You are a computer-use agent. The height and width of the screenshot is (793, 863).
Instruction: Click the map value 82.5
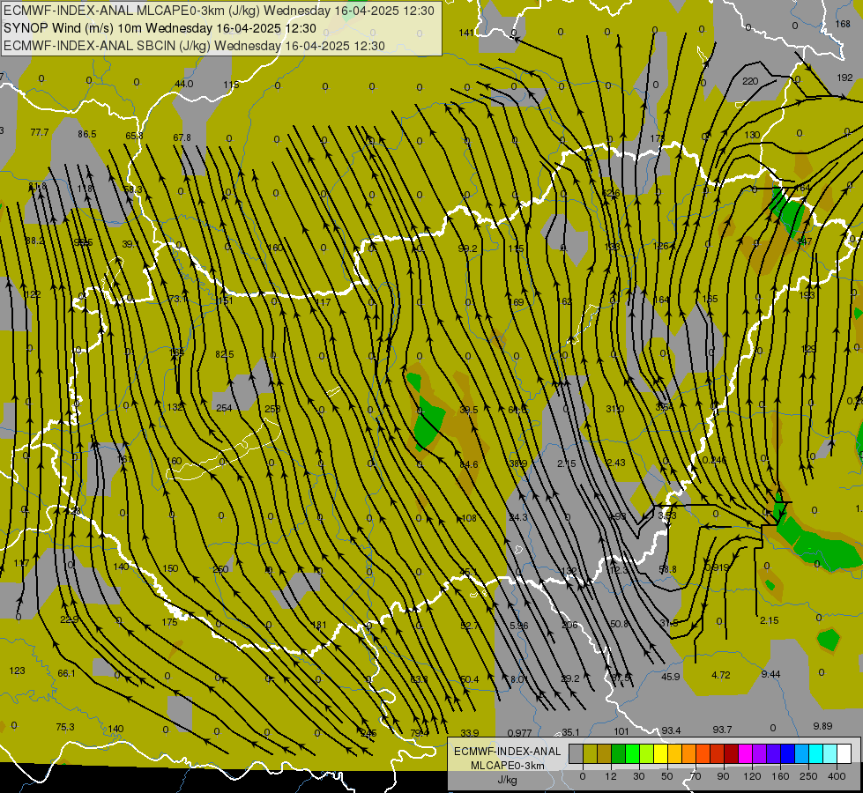tap(225, 354)
